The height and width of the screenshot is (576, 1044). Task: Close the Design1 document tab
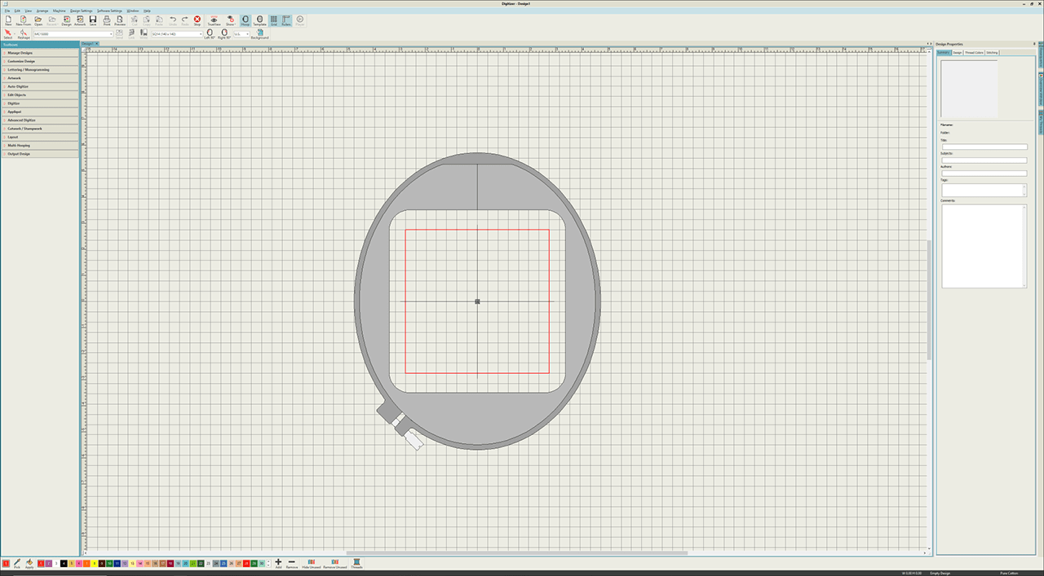96,44
